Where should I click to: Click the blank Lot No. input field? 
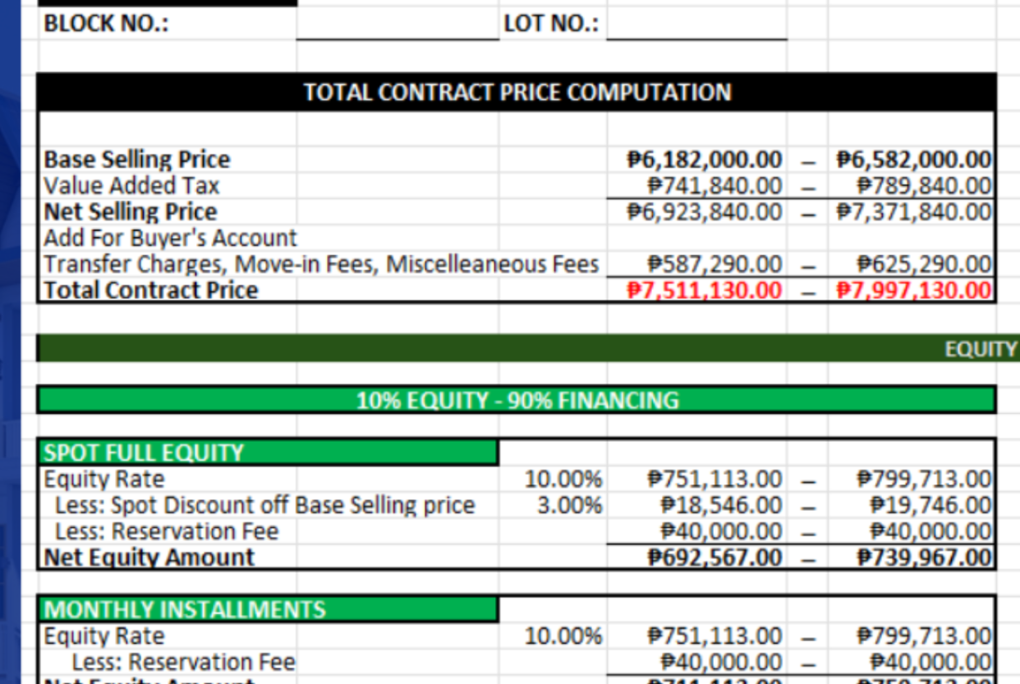coord(696,24)
